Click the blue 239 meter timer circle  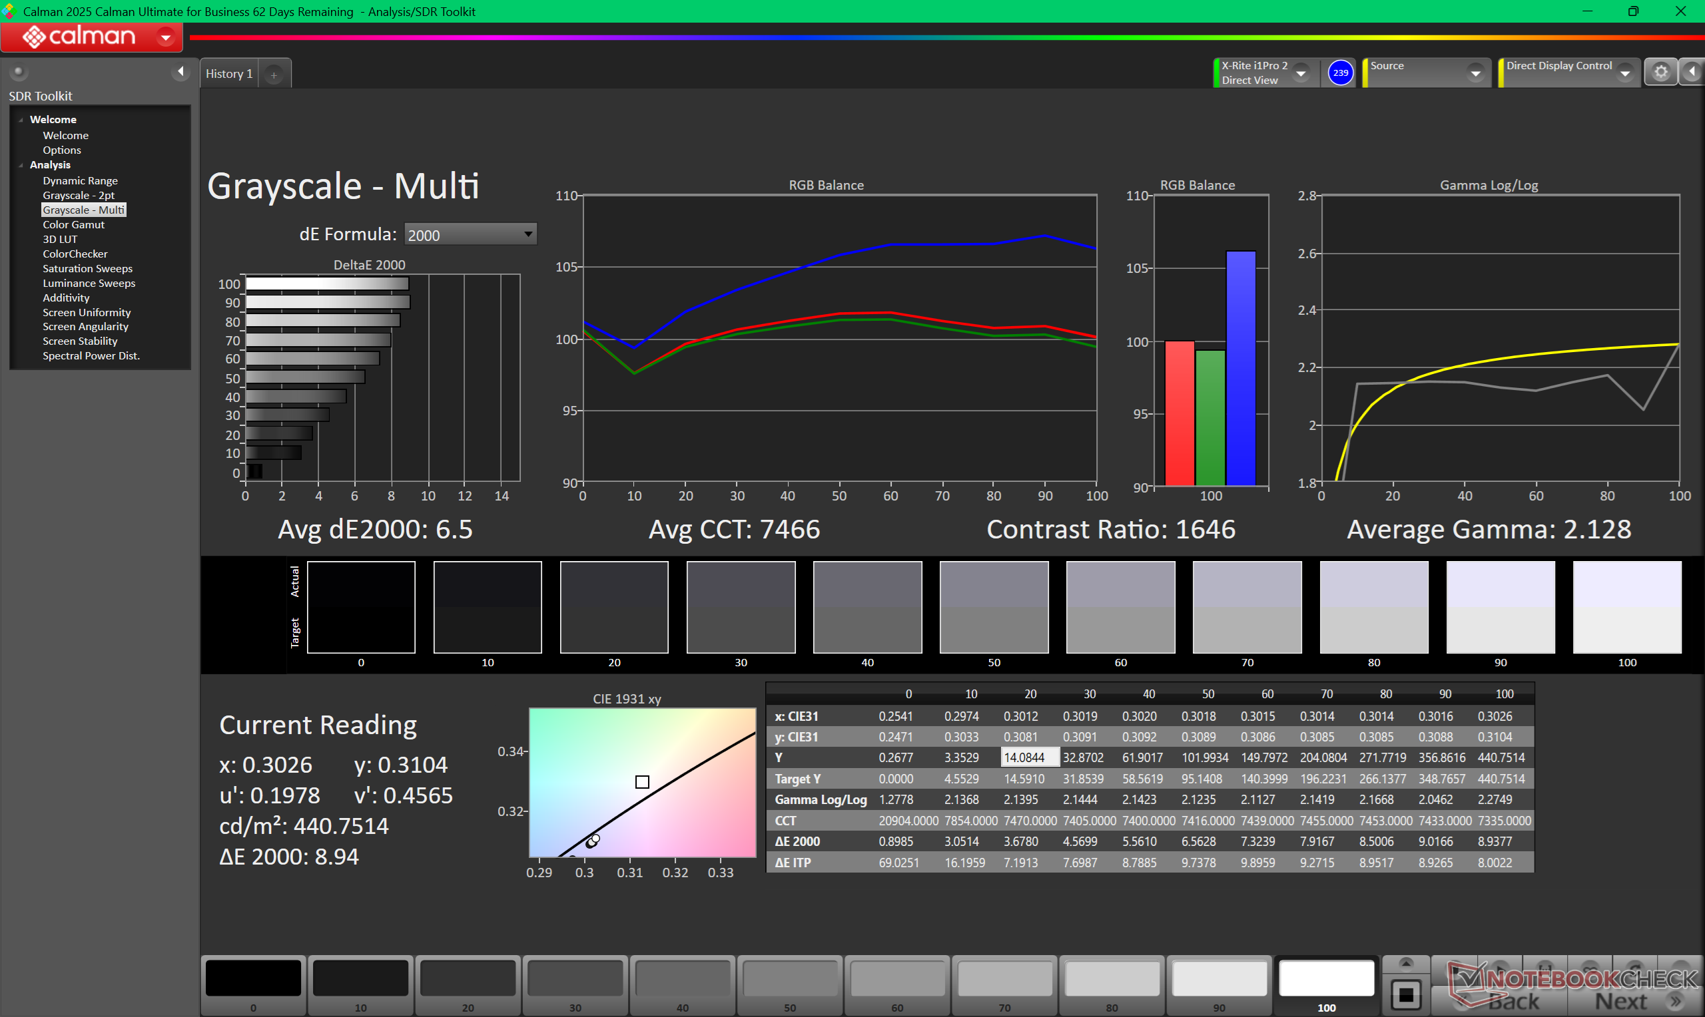1339,73
